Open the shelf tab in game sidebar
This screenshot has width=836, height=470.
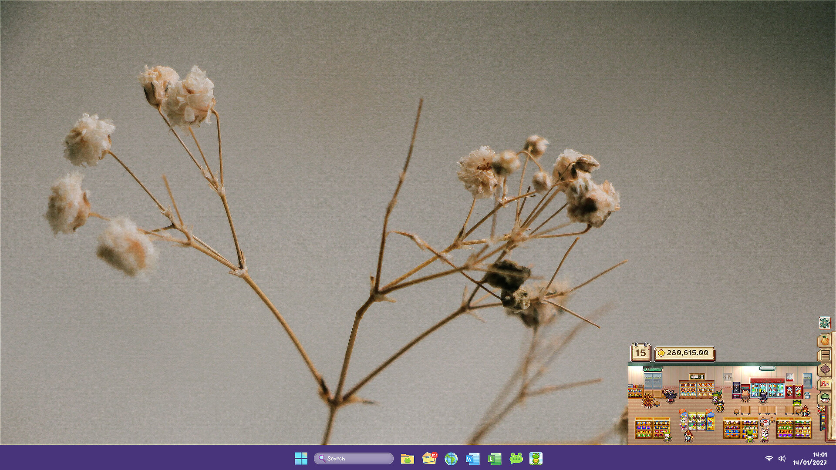coord(825,355)
